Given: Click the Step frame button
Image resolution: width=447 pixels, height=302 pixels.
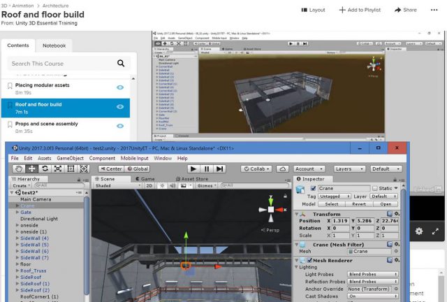Looking at the screenshot, I should (x=219, y=169).
